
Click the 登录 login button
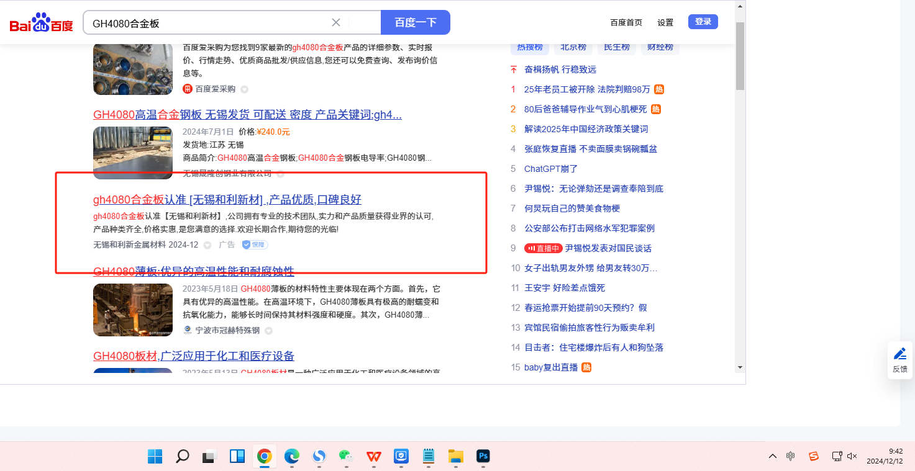coord(703,22)
